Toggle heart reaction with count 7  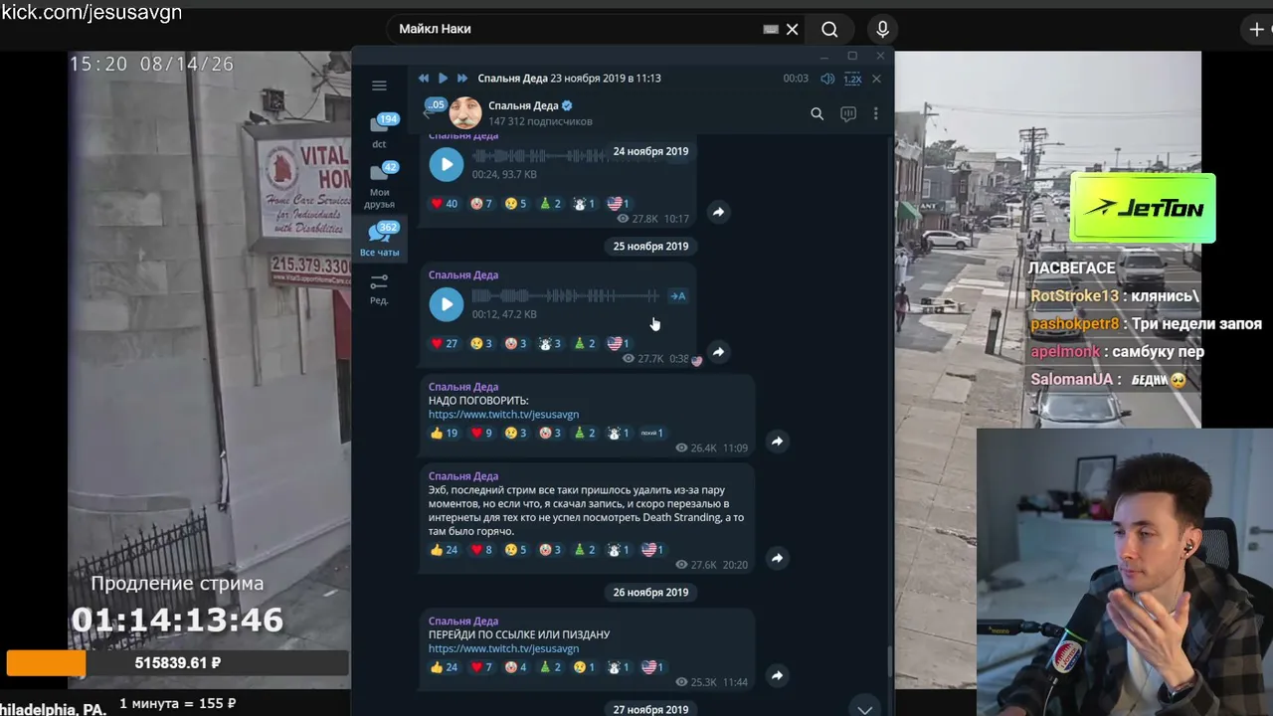pyautogui.click(x=481, y=667)
